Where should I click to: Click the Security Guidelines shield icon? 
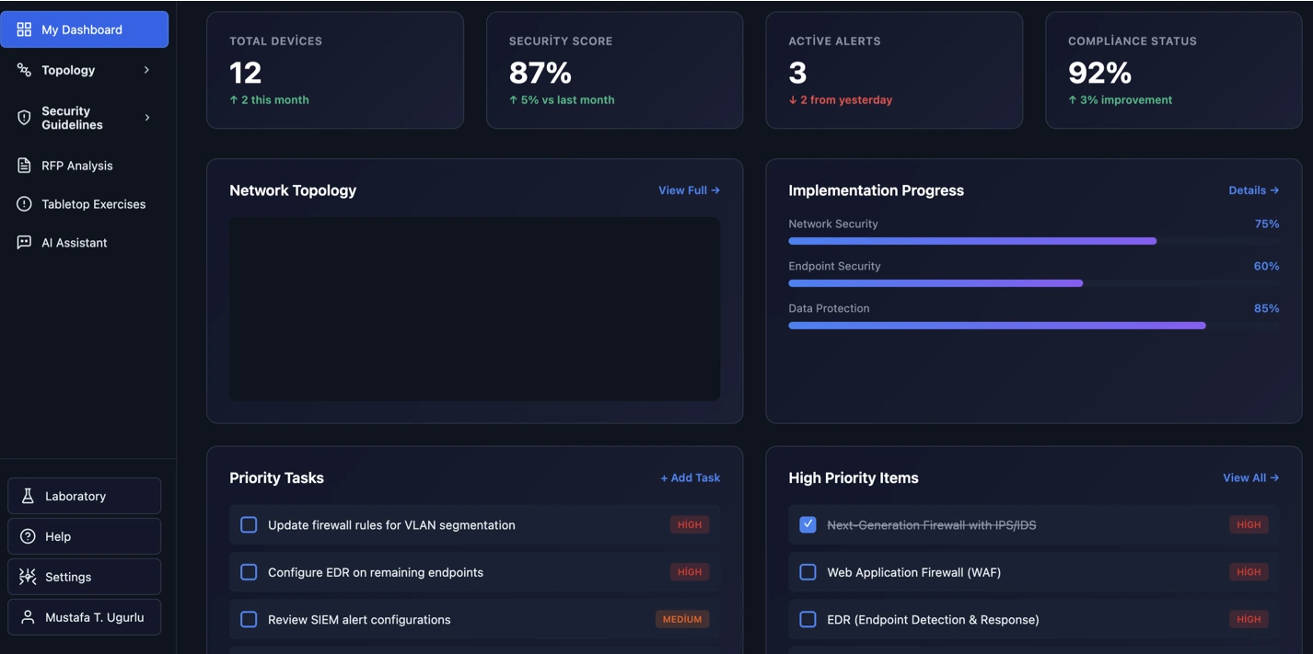24,118
